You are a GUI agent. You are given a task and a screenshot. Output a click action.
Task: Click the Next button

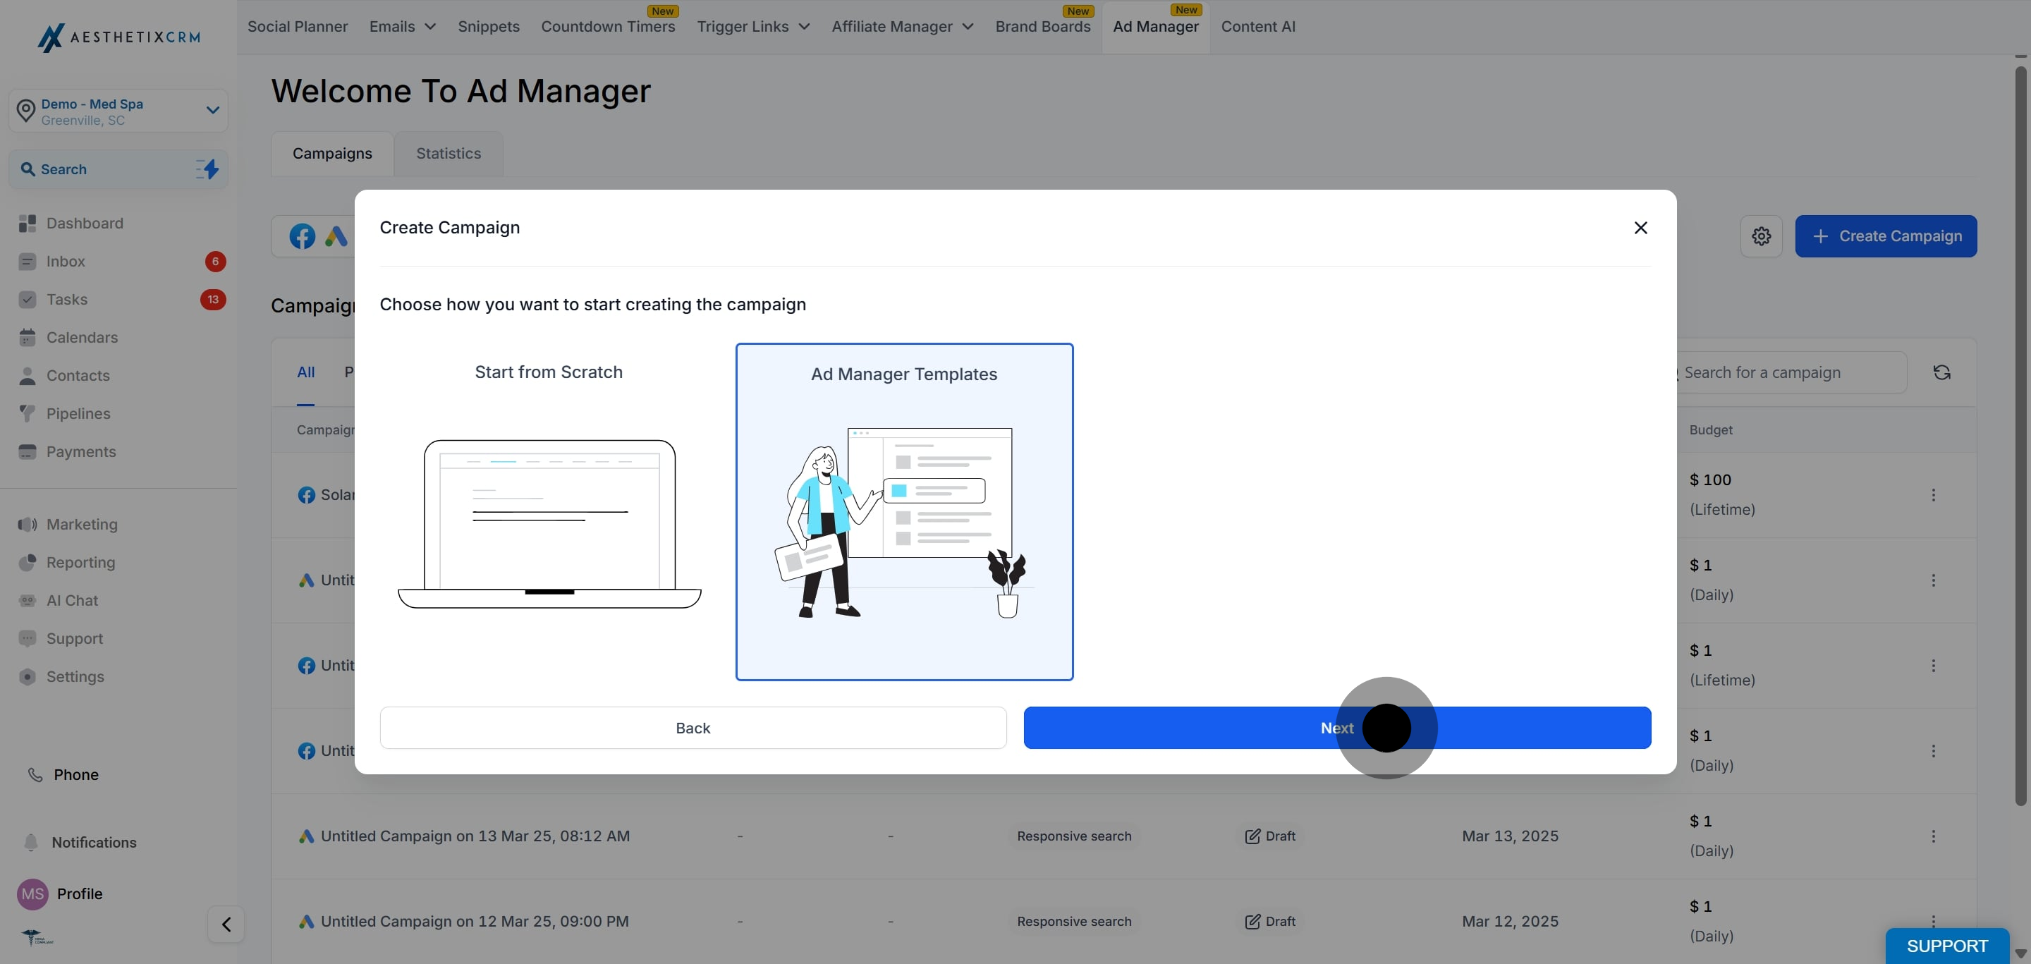tap(1336, 727)
